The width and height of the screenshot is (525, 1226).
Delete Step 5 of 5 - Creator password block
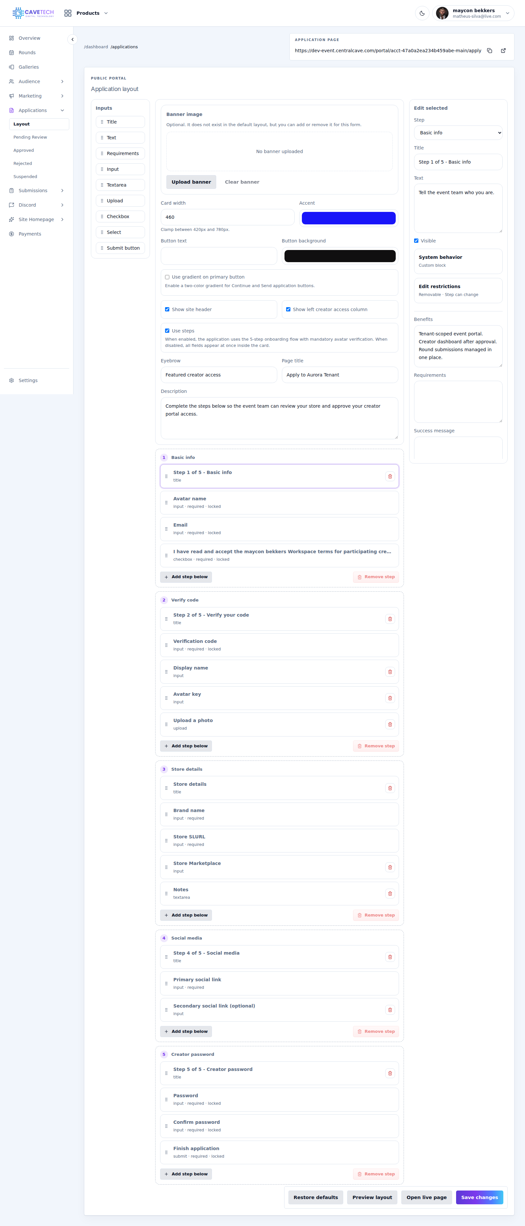point(390,1073)
